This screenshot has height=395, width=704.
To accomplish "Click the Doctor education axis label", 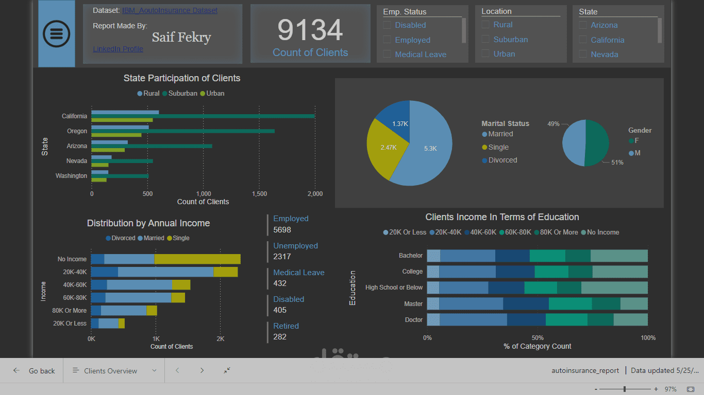I will (414, 320).
